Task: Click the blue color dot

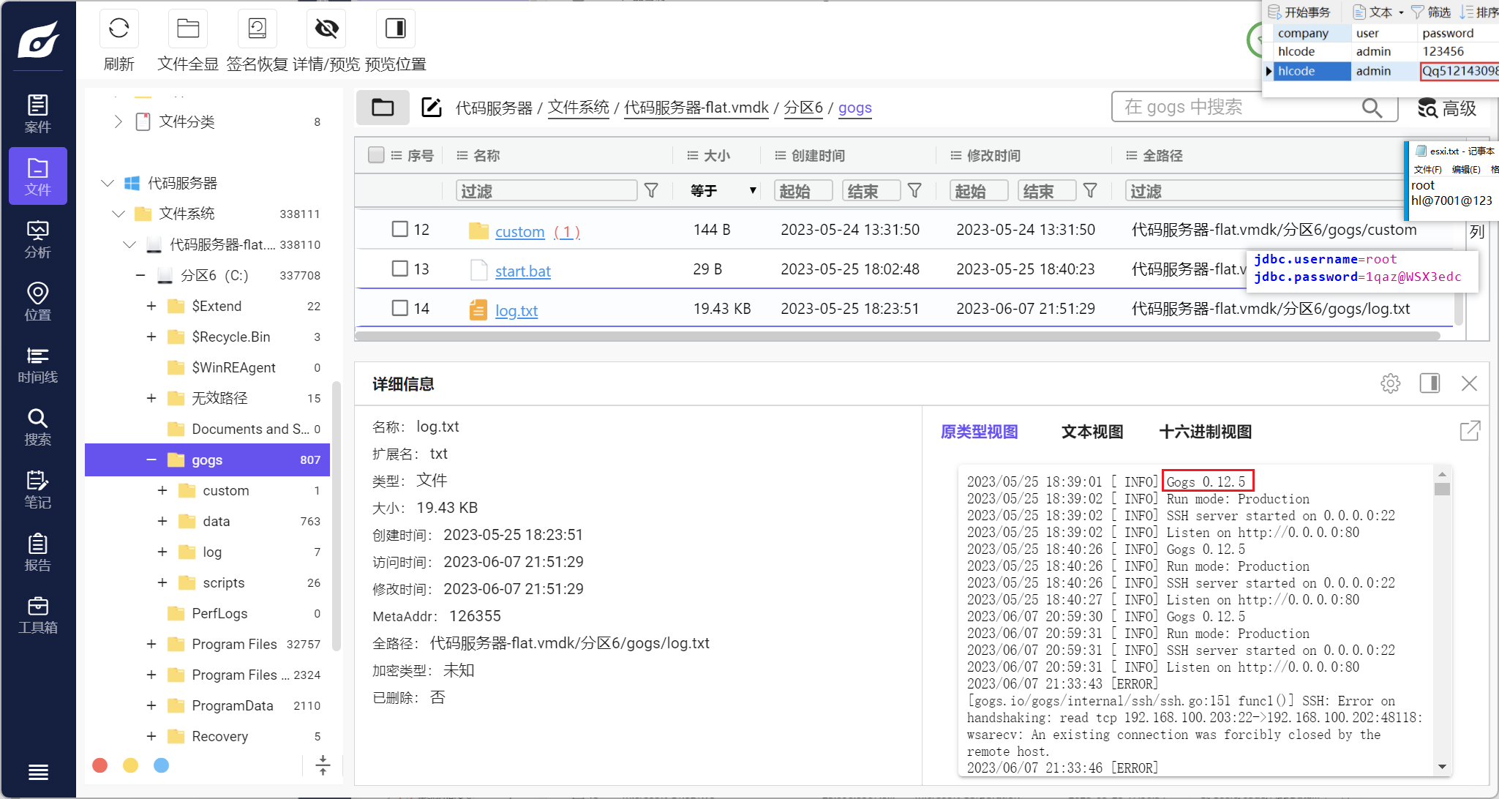Action: pos(162,765)
